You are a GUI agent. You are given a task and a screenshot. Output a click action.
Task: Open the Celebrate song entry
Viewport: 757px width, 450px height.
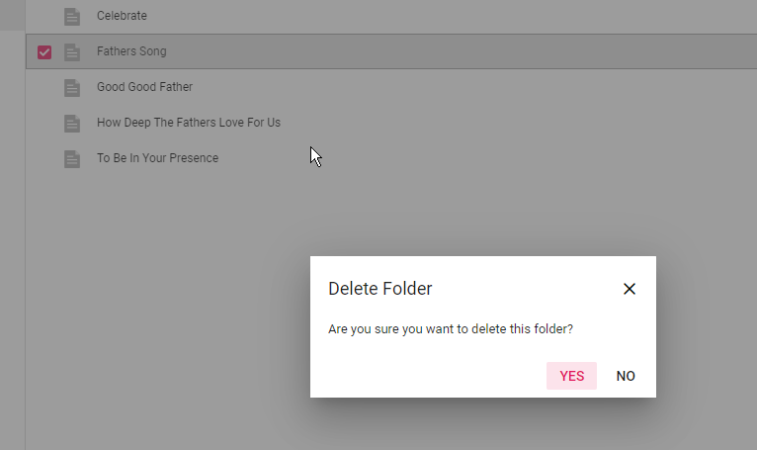pyautogui.click(x=122, y=16)
